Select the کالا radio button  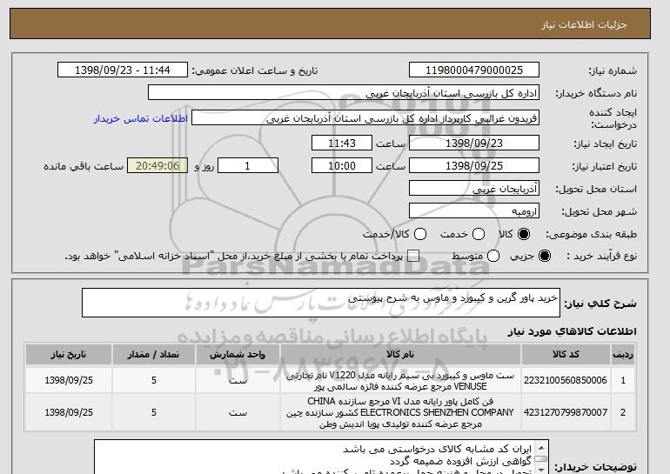pyautogui.click(x=524, y=234)
